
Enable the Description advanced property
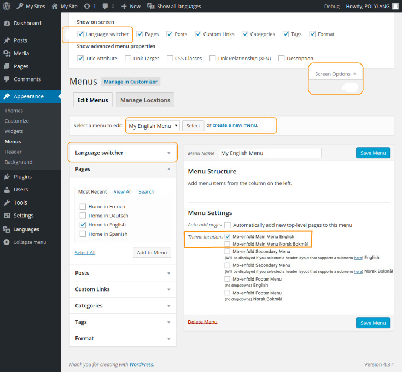(281, 58)
